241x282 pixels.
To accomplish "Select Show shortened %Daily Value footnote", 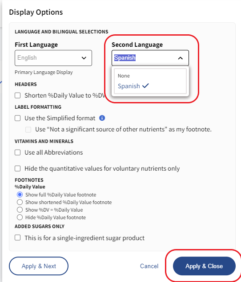I will point(20,202).
